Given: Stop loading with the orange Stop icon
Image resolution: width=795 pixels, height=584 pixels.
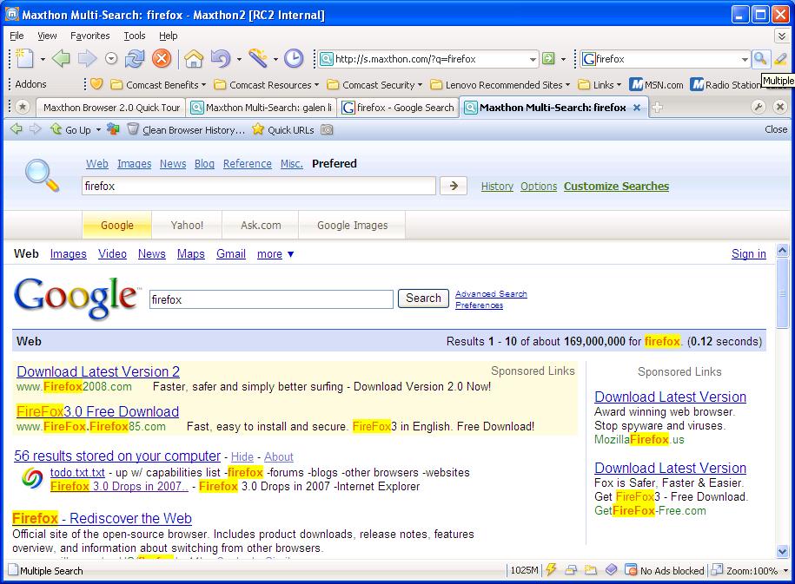Looking at the screenshot, I should pos(162,59).
